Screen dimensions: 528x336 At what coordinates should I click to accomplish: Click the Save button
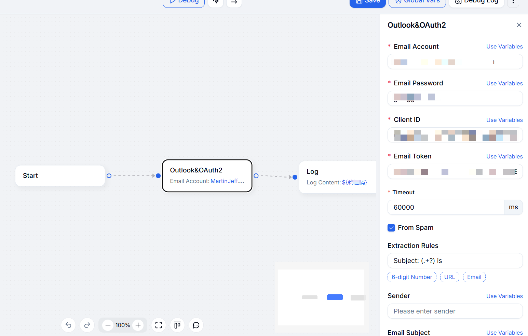368,2
